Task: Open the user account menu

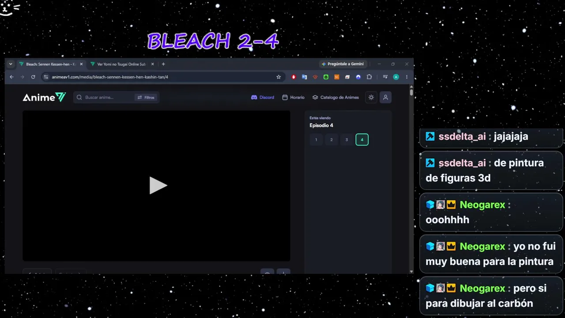Action: (385, 98)
